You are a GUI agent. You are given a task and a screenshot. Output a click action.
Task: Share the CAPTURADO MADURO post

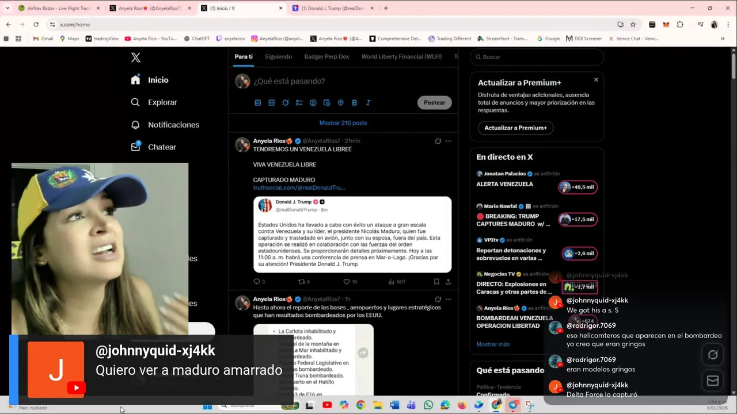[x=448, y=282]
